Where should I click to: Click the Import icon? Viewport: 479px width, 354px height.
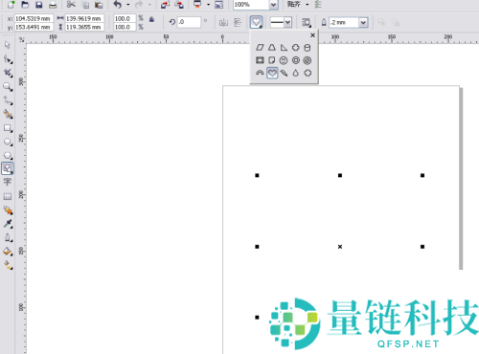165,5
